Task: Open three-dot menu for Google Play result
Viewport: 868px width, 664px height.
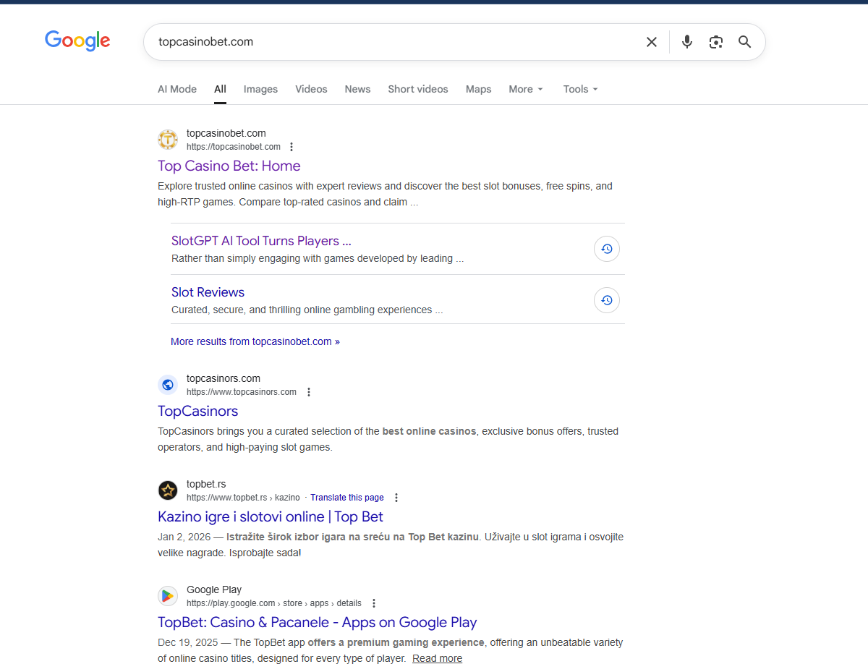Action: tap(374, 603)
